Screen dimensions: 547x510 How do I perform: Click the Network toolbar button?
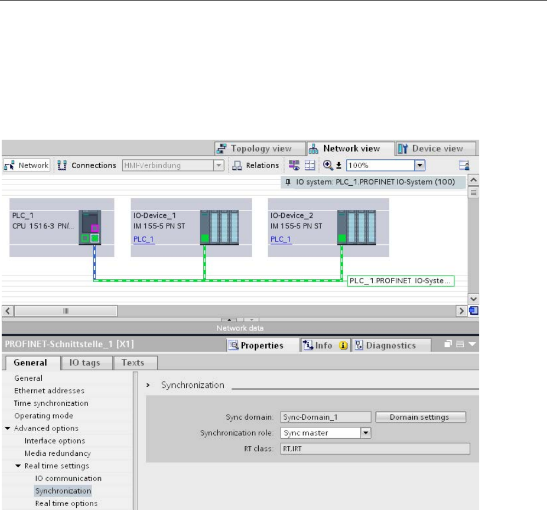click(26, 165)
